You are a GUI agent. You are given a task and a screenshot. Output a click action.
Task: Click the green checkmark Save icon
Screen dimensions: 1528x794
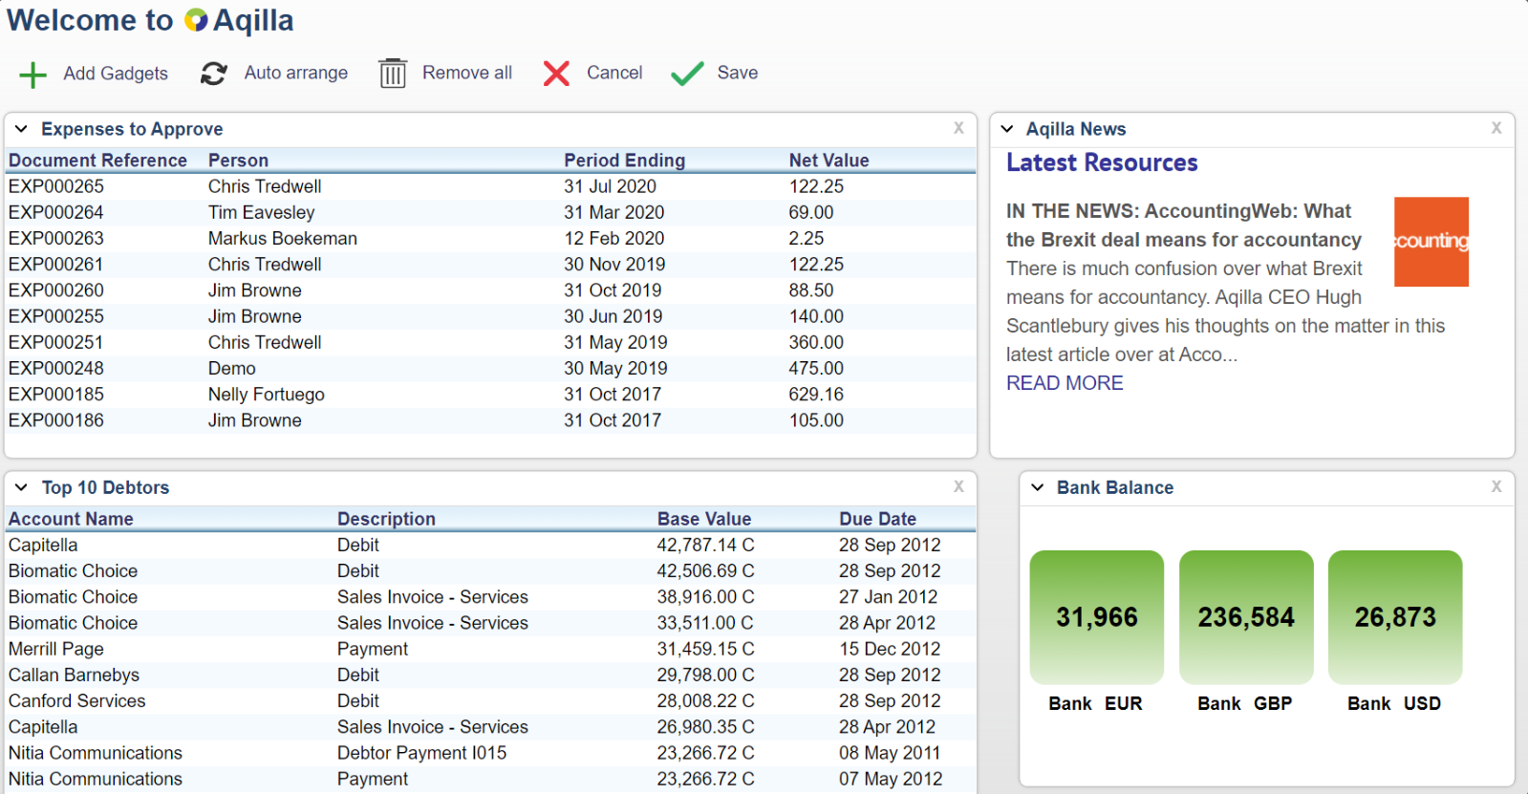687,74
